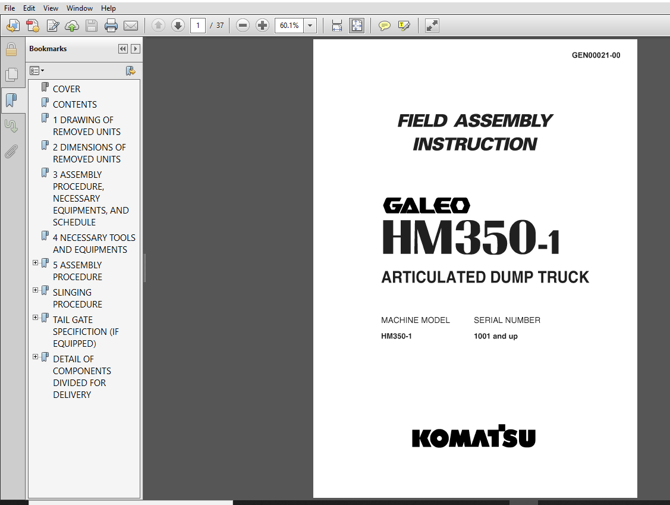Go to next page arrow

(178, 26)
